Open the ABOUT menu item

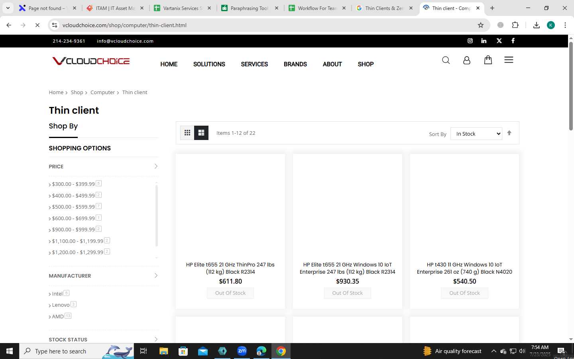(x=332, y=64)
